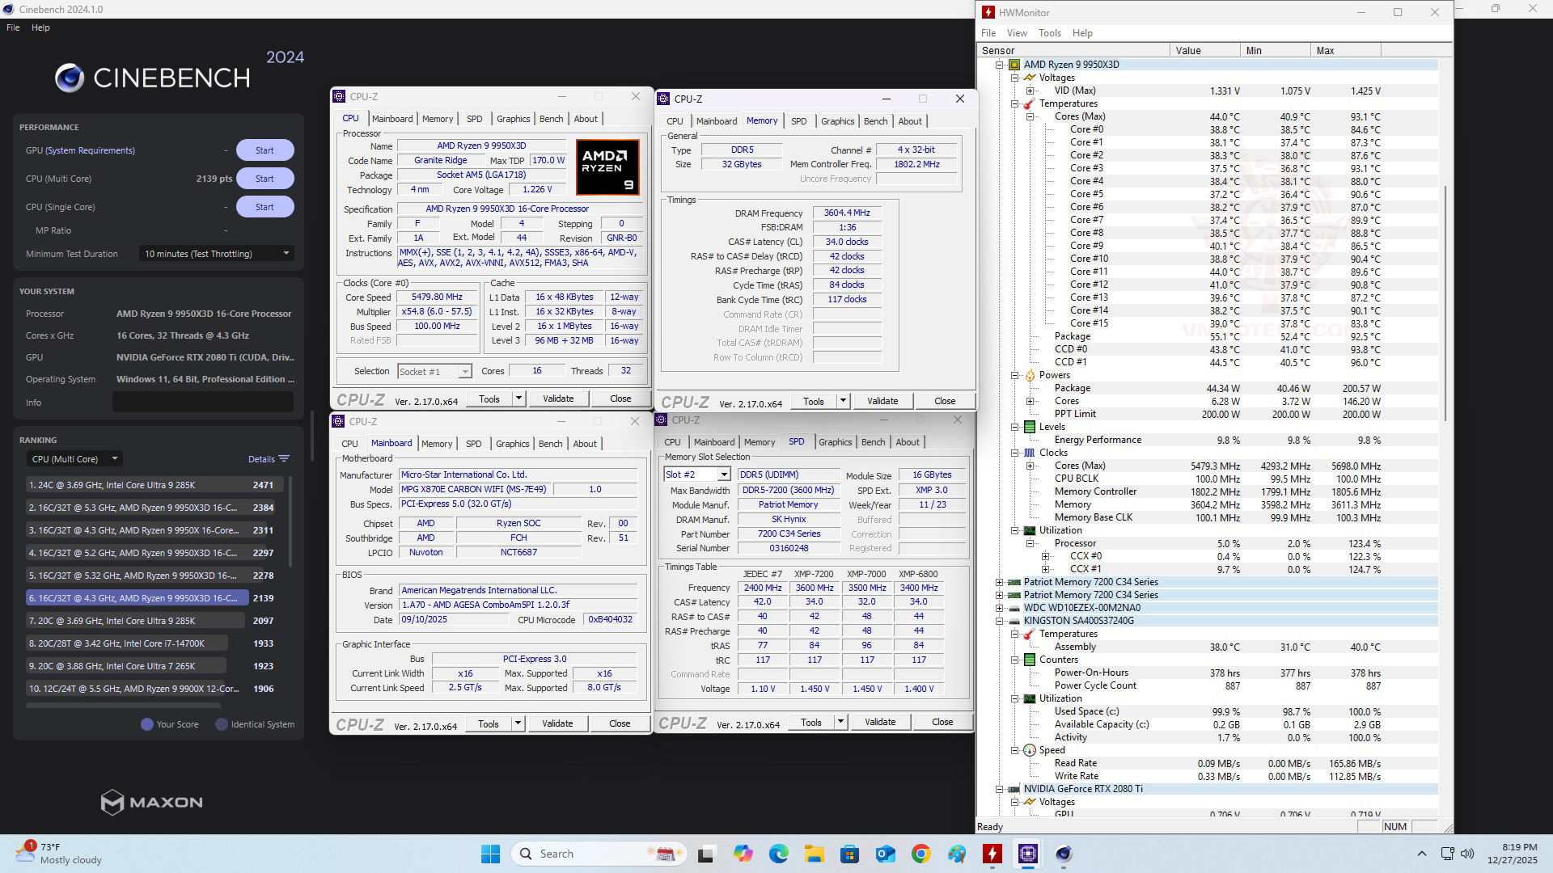Open the Microsoft Edge taskbar icon

(x=778, y=854)
